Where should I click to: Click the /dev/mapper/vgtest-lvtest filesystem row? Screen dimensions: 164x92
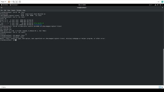coord(21,16)
